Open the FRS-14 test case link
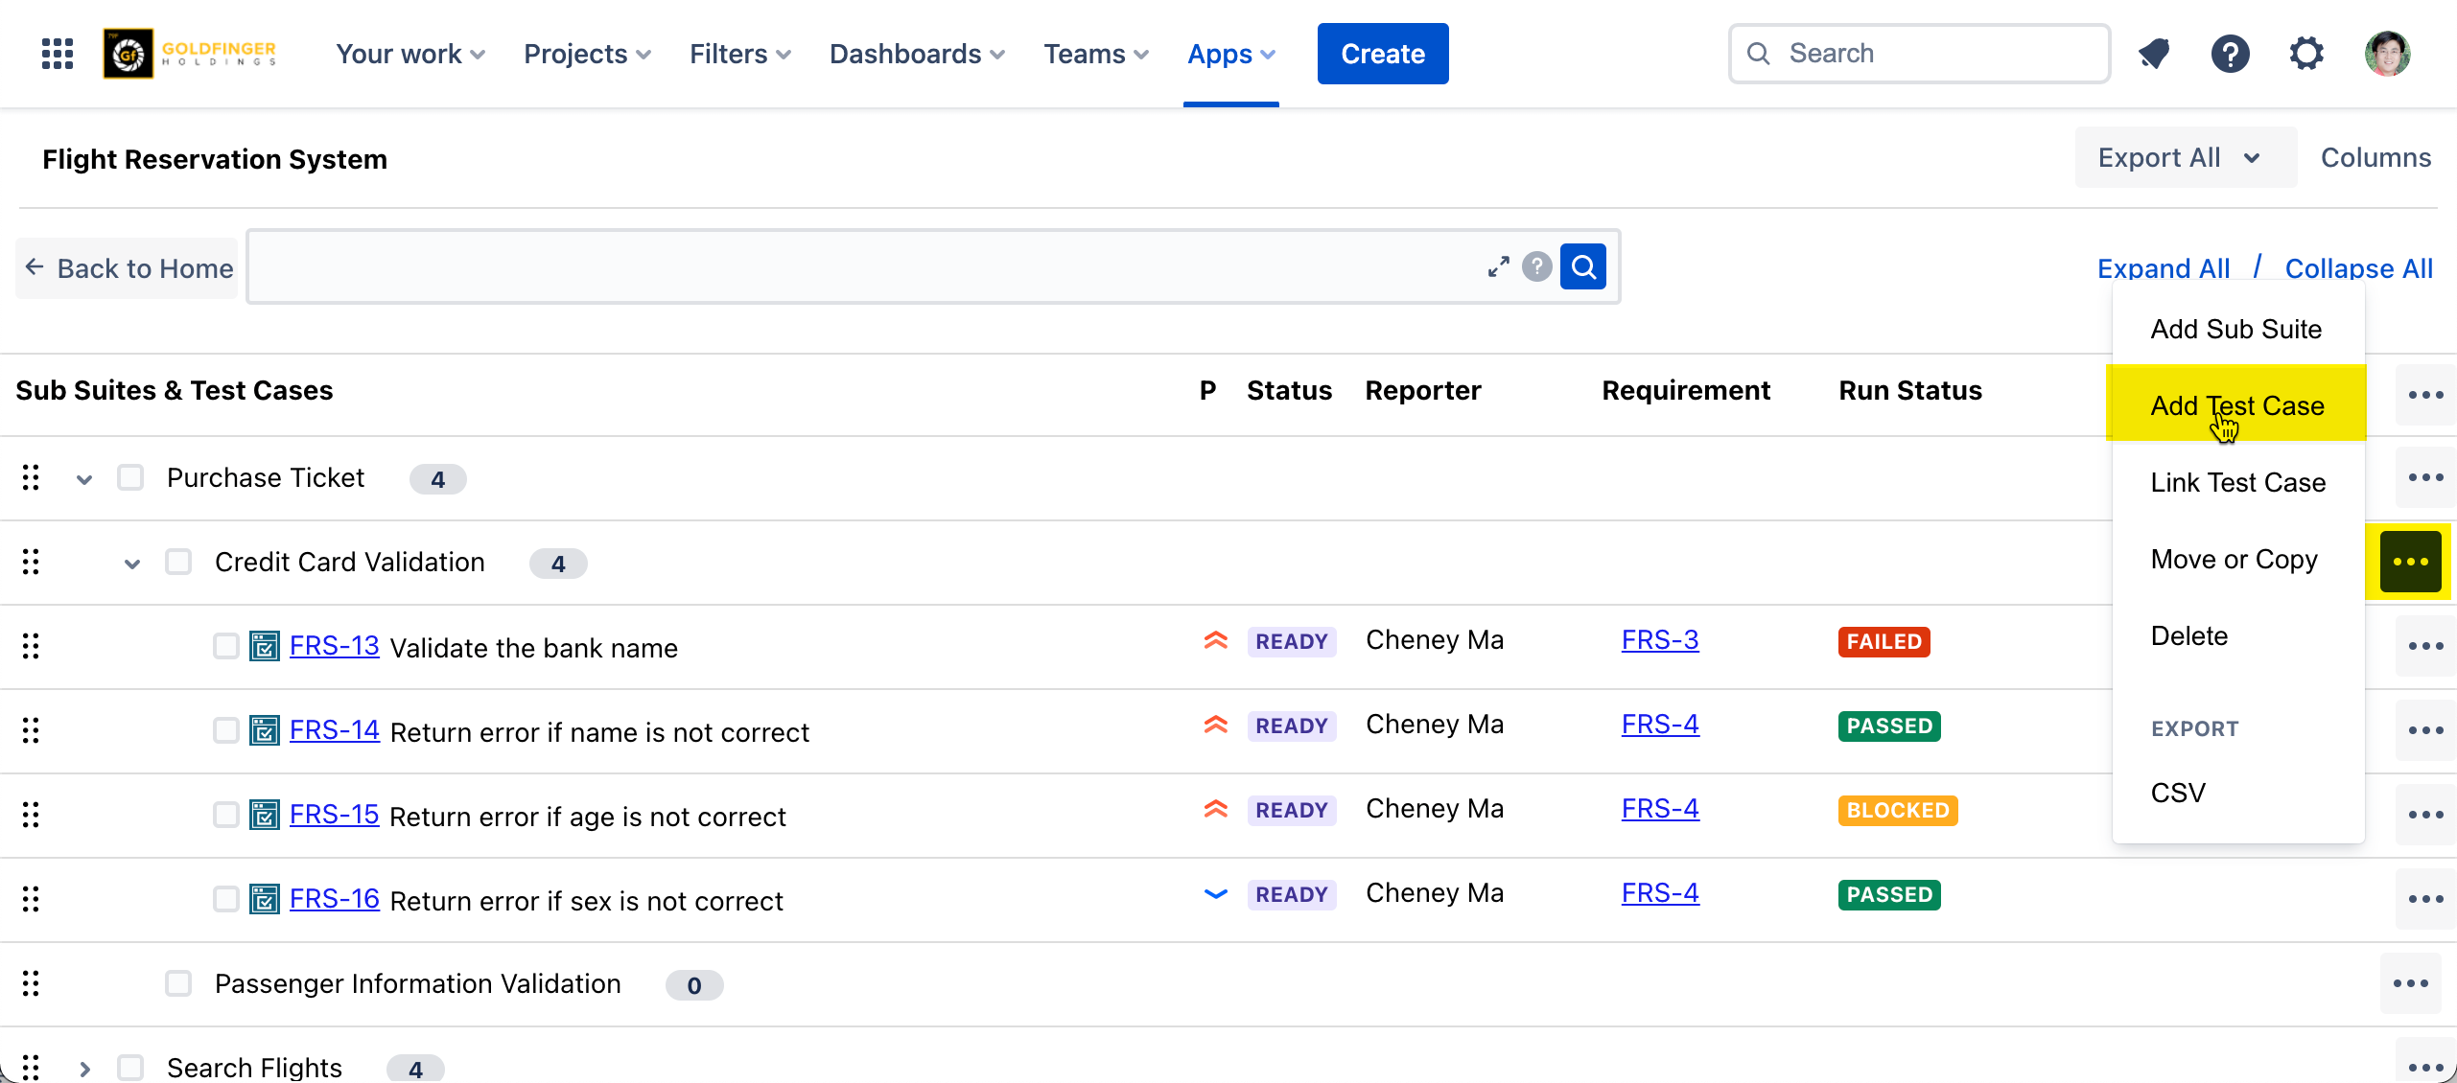This screenshot has width=2457, height=1083. 334,730
